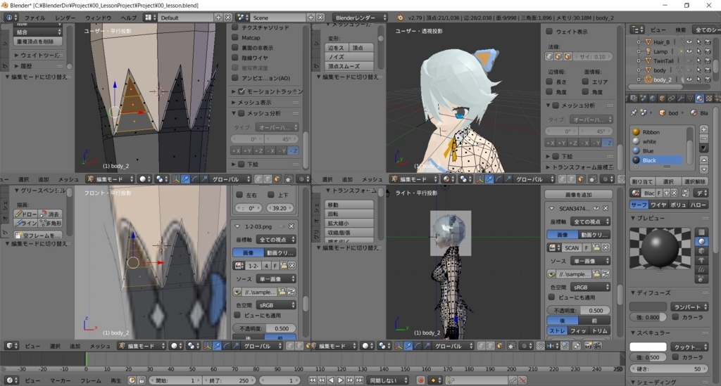Open the Blenderレンダー engine dropdown
721x386 pixels.
point(360,18)
